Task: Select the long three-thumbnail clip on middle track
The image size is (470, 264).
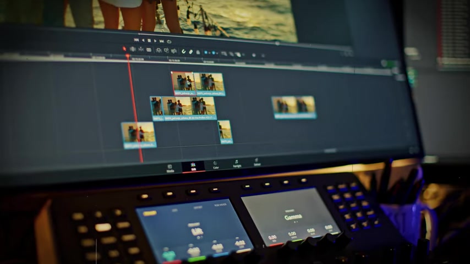Action: (189, 108)
